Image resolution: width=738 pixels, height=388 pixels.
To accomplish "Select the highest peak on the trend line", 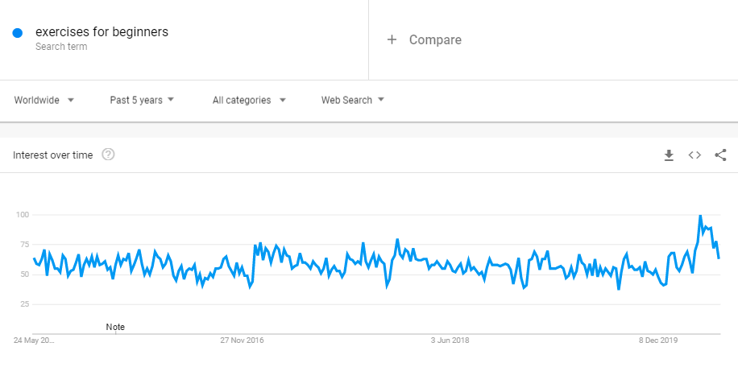I will 700,216.
